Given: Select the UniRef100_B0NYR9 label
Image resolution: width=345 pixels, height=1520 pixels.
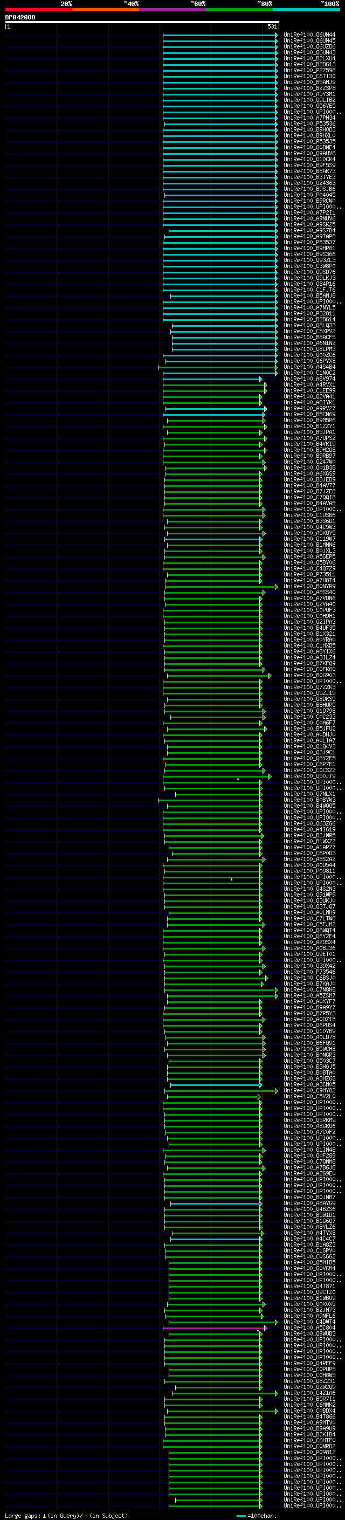Looking at the screenshot, I should coord(309,587).
